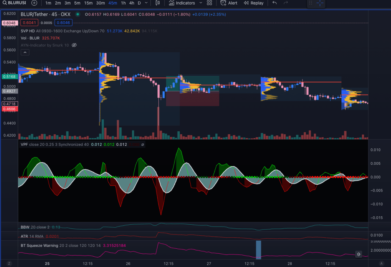Expand the timeframe dropdown chevron
The image size is (391, 267).
click(x=146, y=3)
